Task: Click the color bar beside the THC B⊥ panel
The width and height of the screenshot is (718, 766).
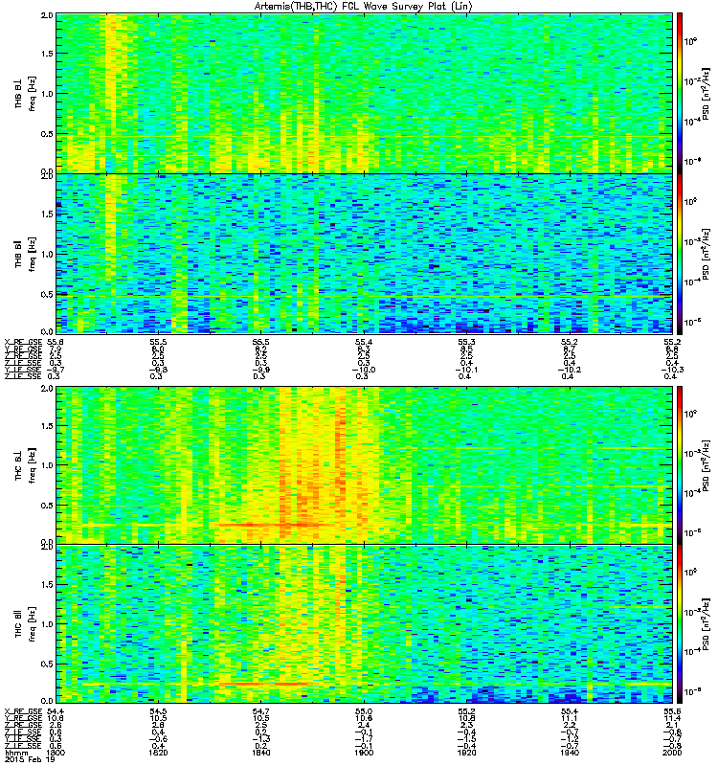Action: click(x=679, y=465)
